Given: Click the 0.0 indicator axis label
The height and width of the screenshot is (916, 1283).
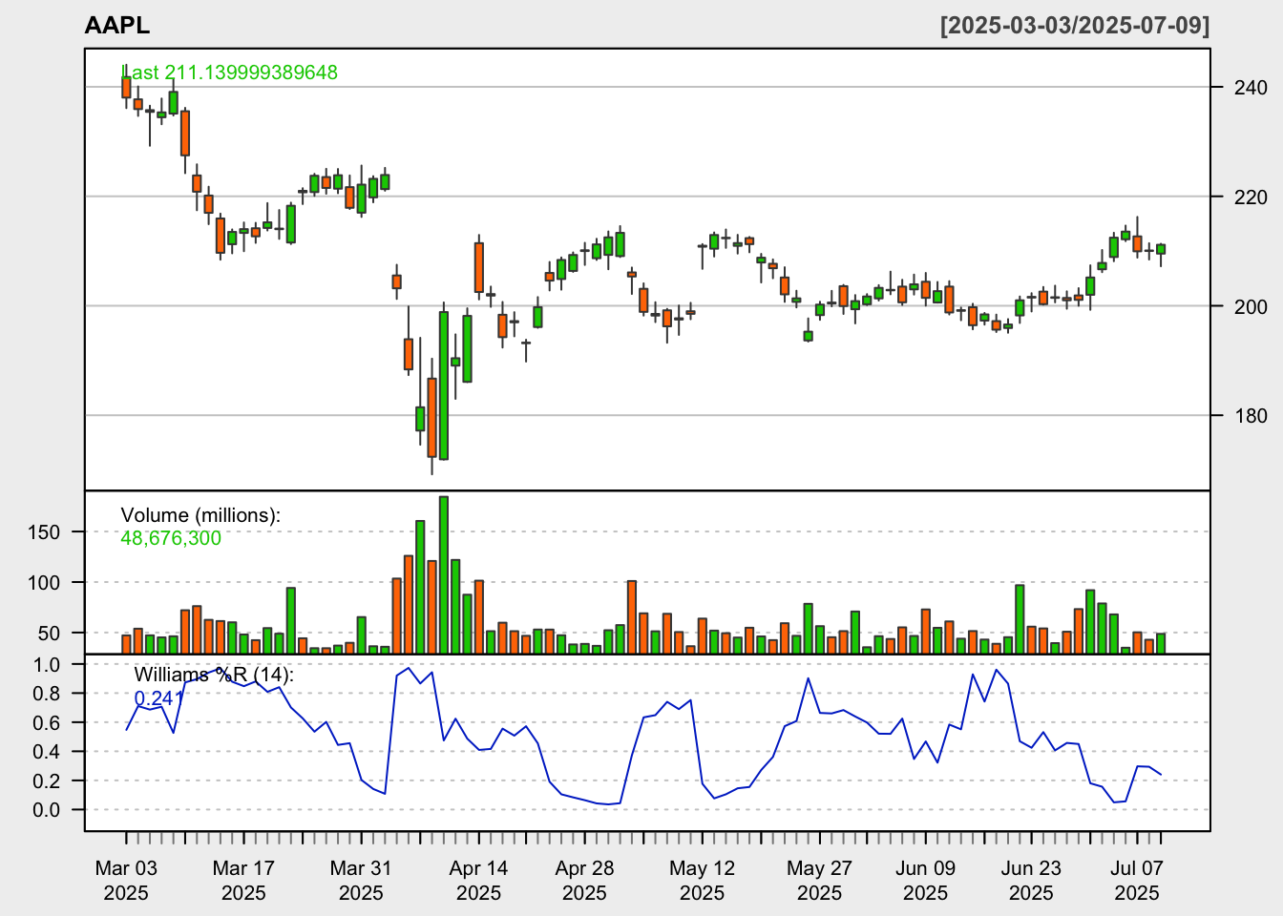Looking at the screenshot, I should 47,810.
